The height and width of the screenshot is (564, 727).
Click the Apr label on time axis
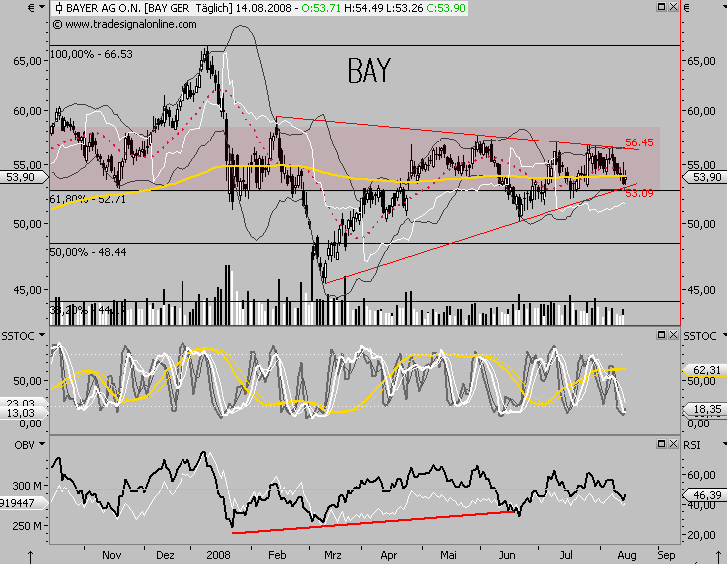point(389,555)
